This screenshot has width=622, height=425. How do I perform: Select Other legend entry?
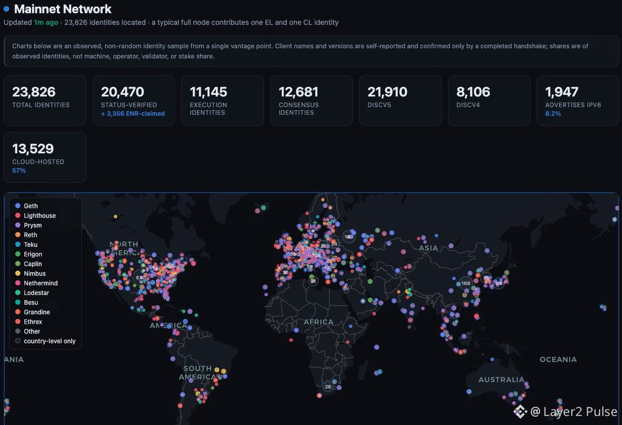pos(27,331)
